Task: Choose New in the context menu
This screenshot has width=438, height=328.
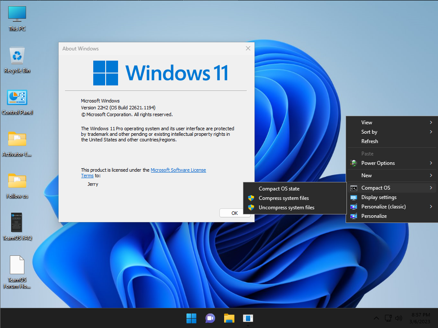Action: [x=392, y=176]
